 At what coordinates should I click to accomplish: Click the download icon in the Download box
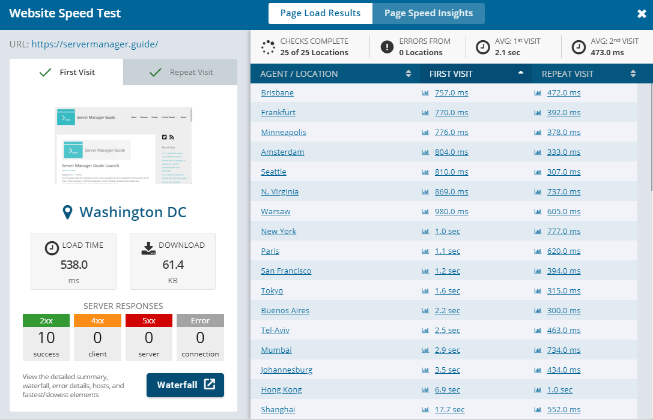coord(148,248)
